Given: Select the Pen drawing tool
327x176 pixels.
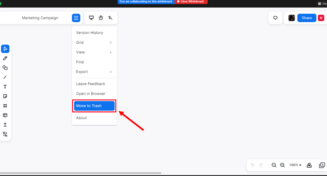Looking at the screenshot, I should [x=5, y=58].
